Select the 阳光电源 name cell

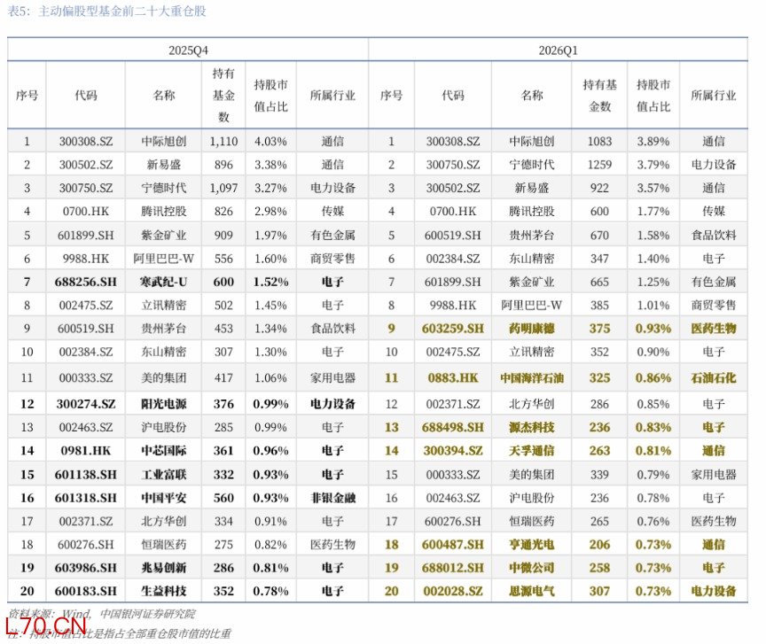pos(164,404)
